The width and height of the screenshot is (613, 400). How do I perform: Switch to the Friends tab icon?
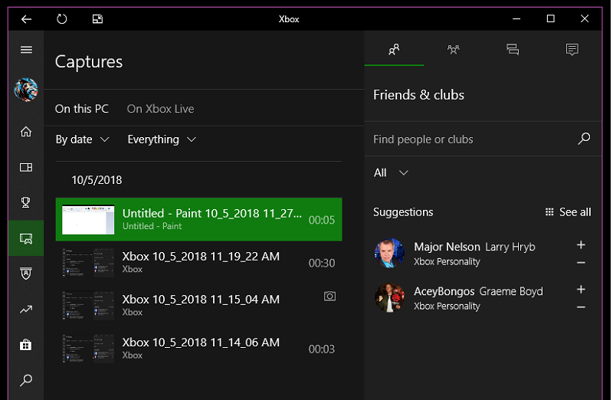coord(394,49)
